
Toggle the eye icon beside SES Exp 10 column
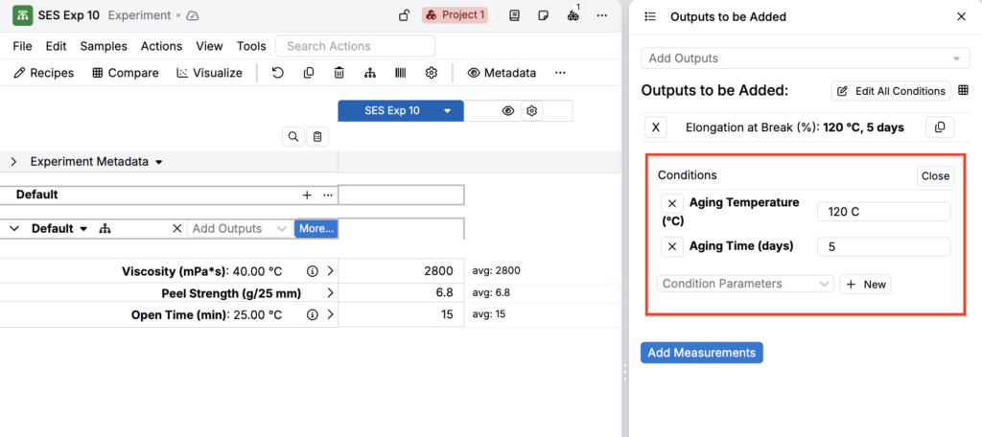point(508,111)
